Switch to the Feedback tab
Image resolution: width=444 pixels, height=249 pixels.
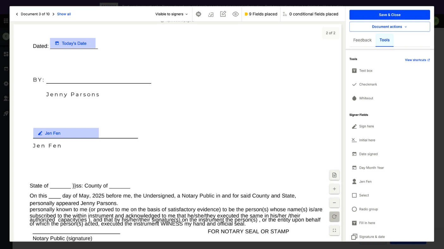362,40
